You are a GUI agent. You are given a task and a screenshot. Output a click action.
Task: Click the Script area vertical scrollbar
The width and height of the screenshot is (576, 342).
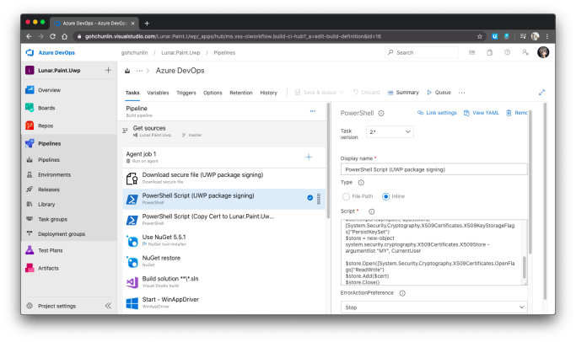(525, 267)
